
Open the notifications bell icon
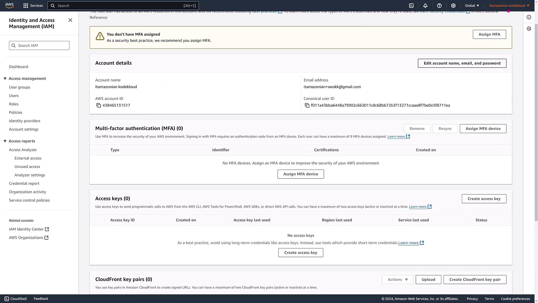[x=425, y=6]
